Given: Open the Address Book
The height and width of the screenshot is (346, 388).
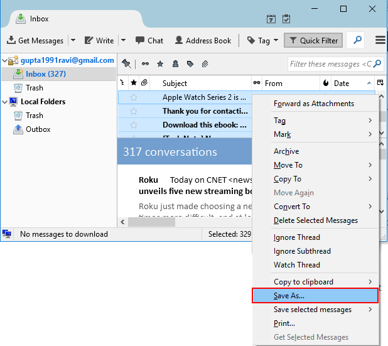Looking at the screenshot, I should (x=203, y=40).
